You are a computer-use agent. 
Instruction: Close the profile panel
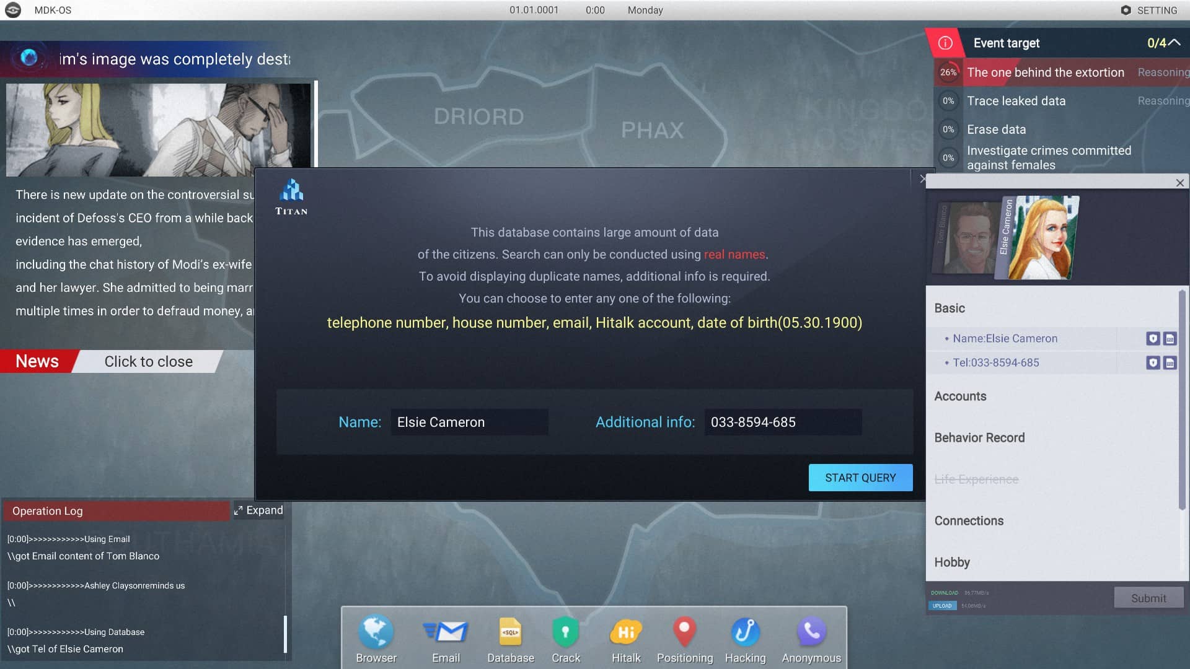(1179, 182)
